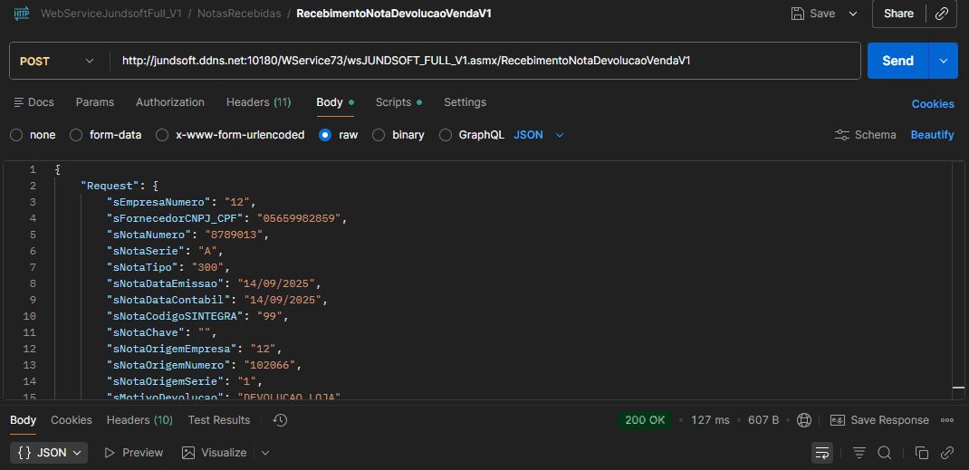
Task: Click the Beautify link
Action: pyautogui.click(x=932, y=135)
